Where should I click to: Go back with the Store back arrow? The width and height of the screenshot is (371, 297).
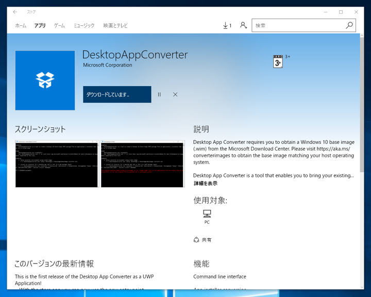pyautogui.click(x=15, y=12)
